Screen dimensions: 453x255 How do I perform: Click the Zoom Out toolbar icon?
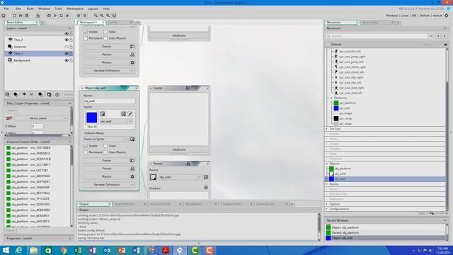click(x=96, y=16)
